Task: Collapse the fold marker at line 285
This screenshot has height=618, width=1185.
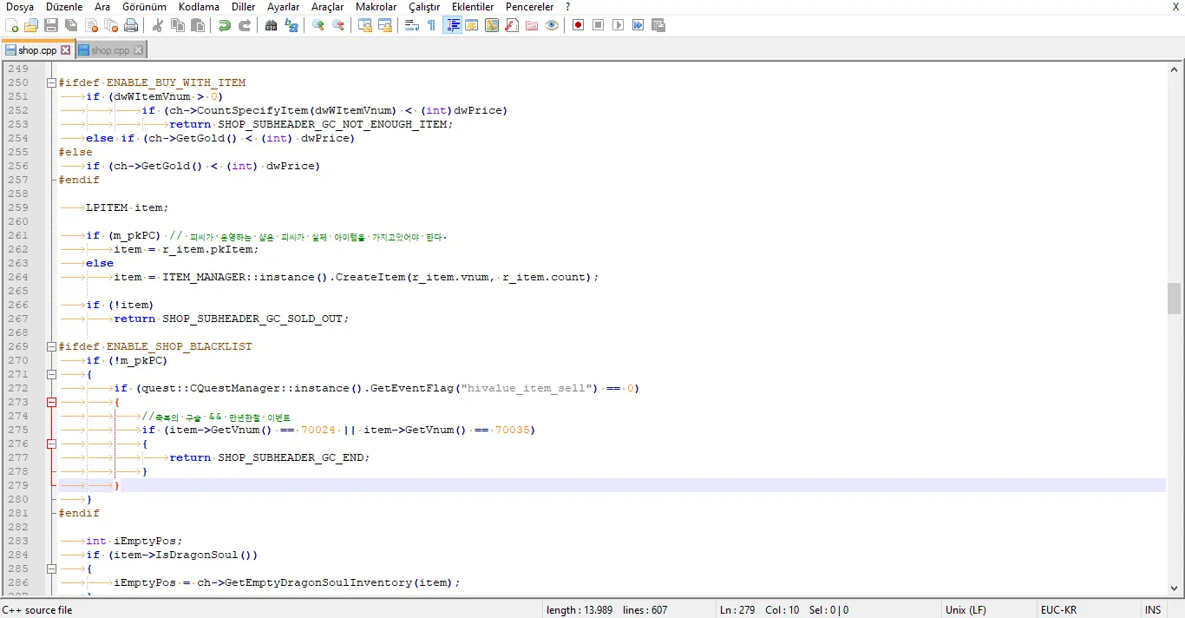Action: (x=51, y=569)
